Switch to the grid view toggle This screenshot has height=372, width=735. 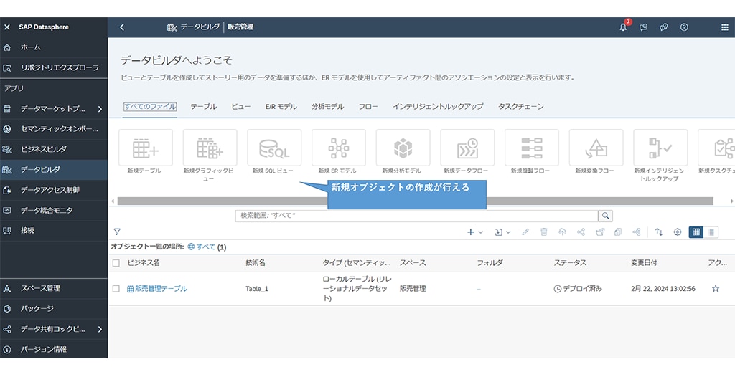pos(696,232)
